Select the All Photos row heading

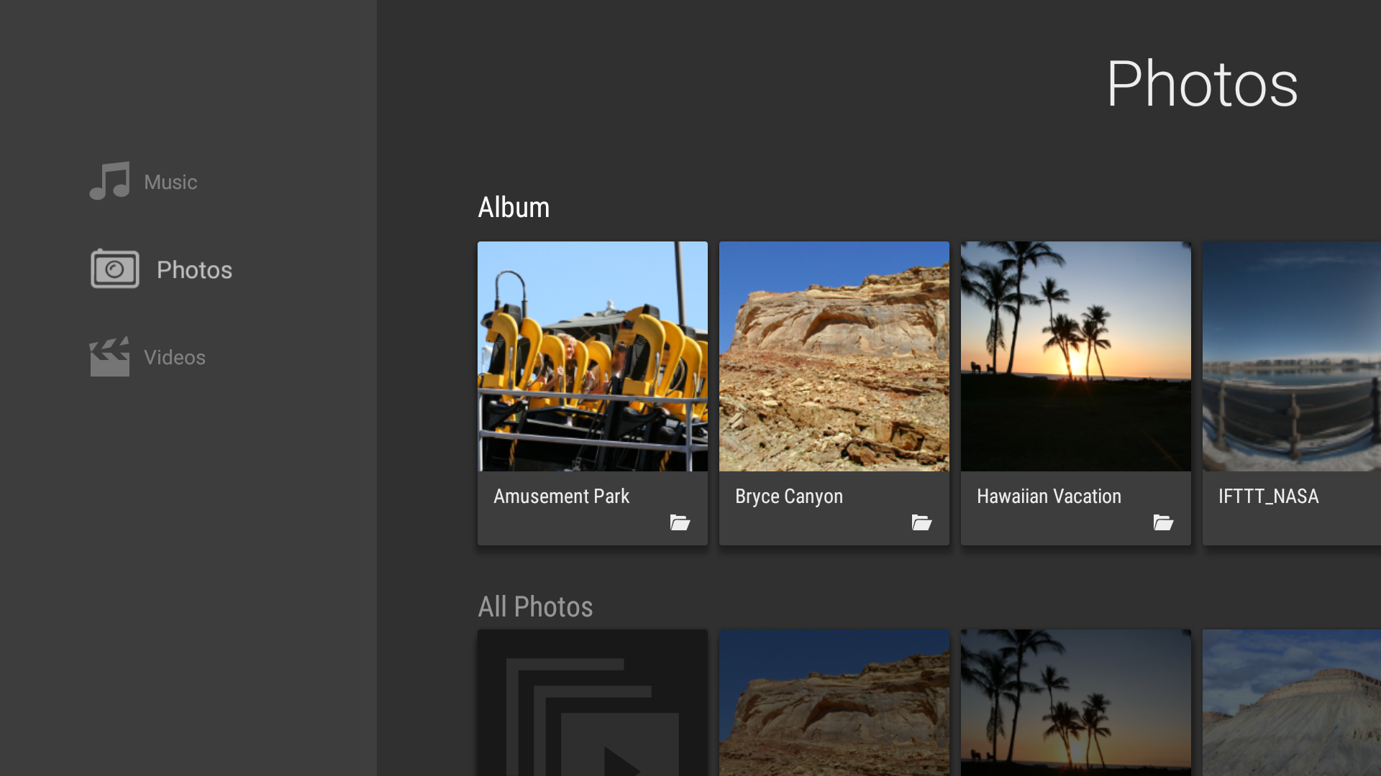535,607
